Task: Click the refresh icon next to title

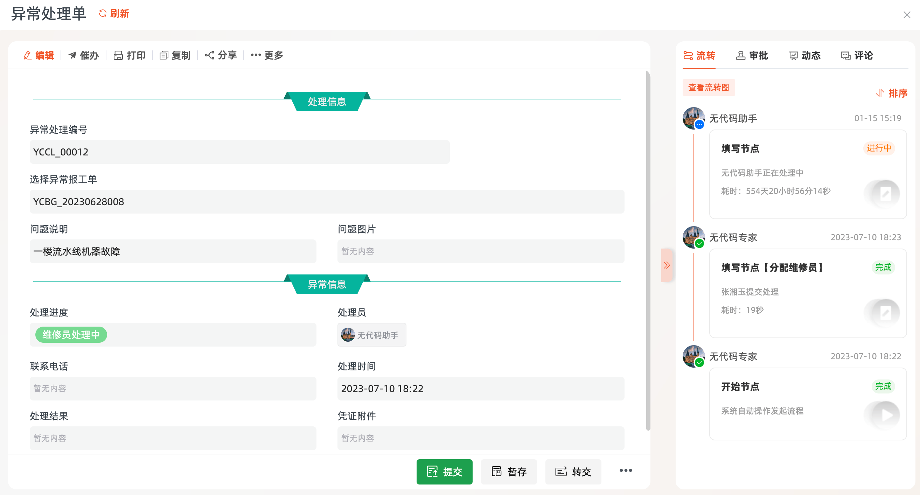Action: point(103,14)
